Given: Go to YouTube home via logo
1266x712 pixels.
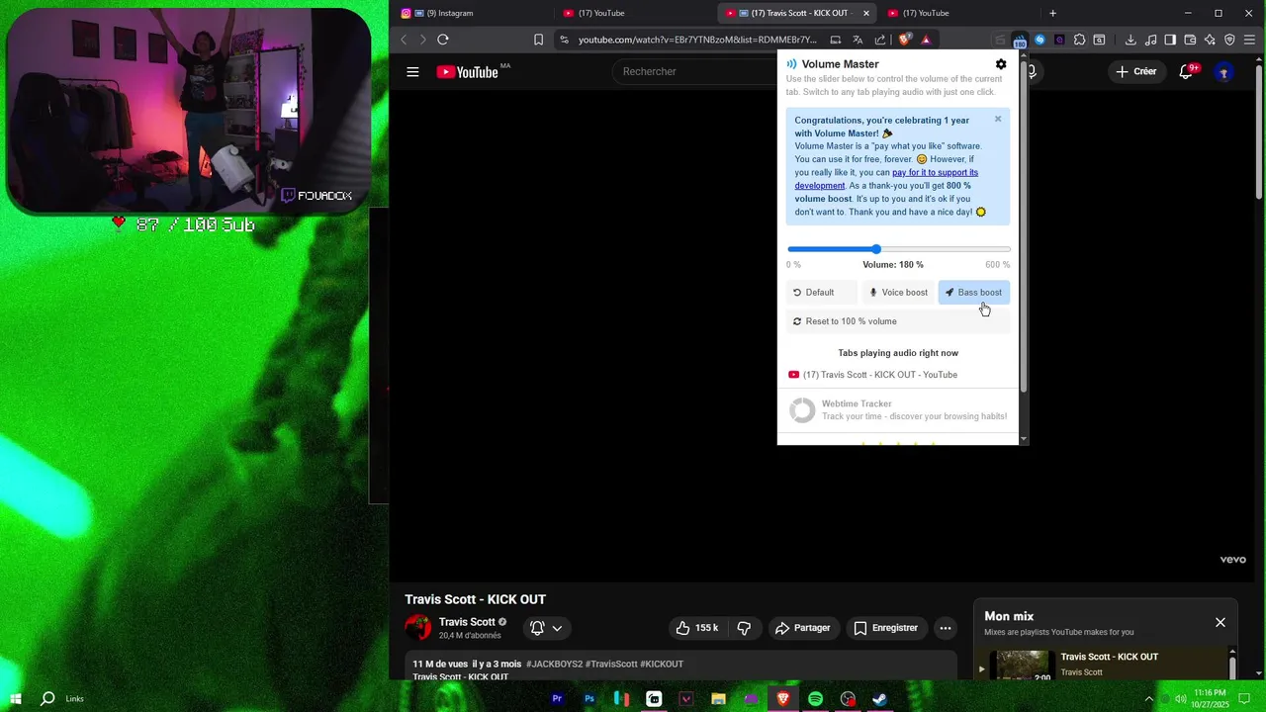Looking at the screenshot, I should (468, 72).
